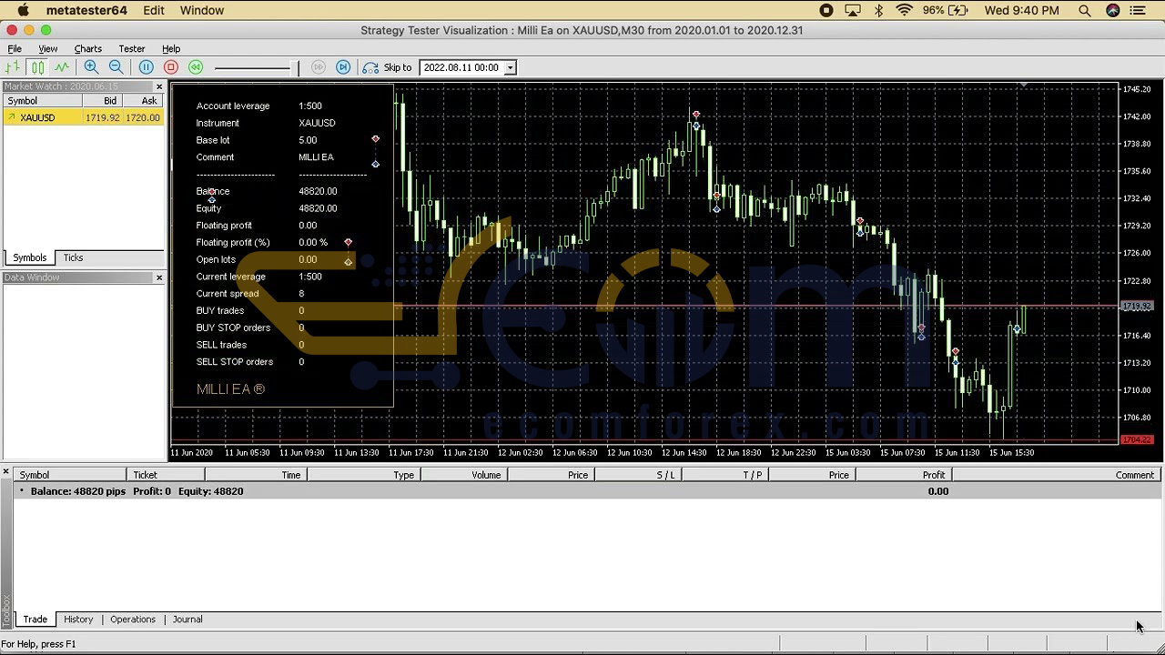Select the XAUUSD row in Market Watch

pyautogui.click(x=83, y=117)
